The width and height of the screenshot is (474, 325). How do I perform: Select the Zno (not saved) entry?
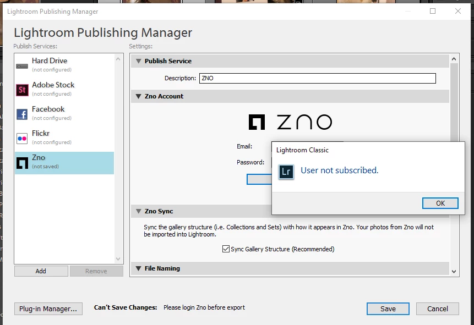(x=64, y=163)
